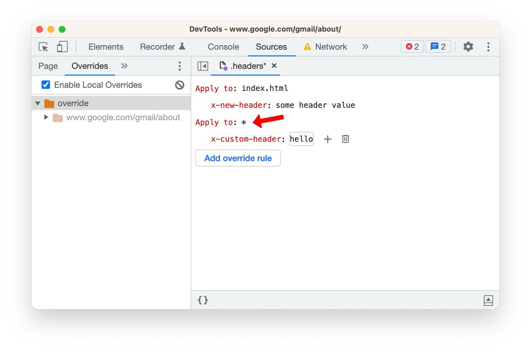Switch to the Page sidebar tab
Viewport: 531px width, 351px height.
[48, 66]
